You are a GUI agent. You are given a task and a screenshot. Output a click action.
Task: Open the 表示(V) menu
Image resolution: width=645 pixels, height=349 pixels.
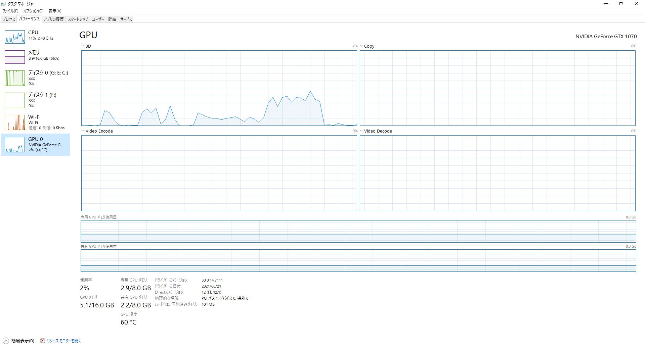pos(55,11)
